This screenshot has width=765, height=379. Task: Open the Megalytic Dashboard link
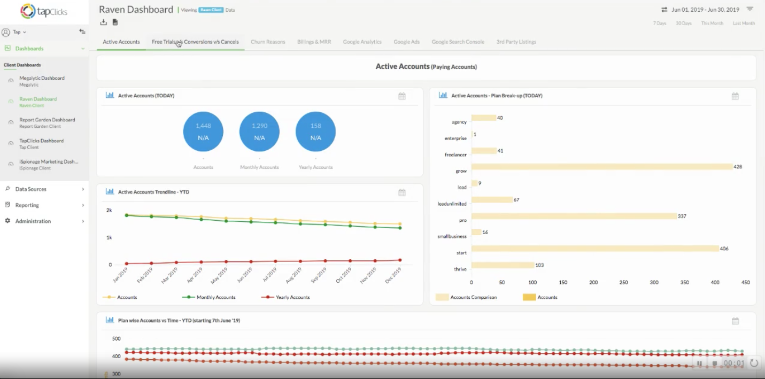(x=42, y=78)
